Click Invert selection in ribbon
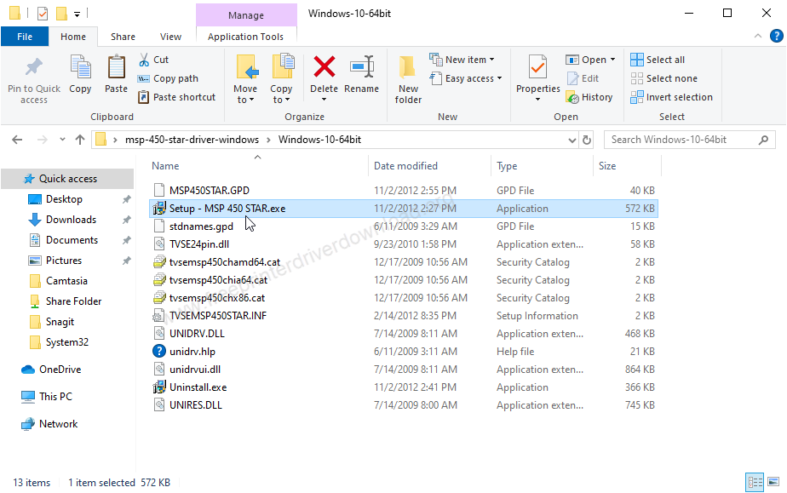Image resolution: width=787 pixels, height=493 pixels. pyautogui.click(x=671, y=97)
